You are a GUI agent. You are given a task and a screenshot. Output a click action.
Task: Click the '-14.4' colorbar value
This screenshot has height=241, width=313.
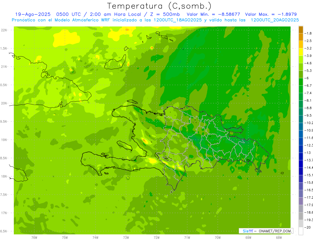click(x=309, y=167)
